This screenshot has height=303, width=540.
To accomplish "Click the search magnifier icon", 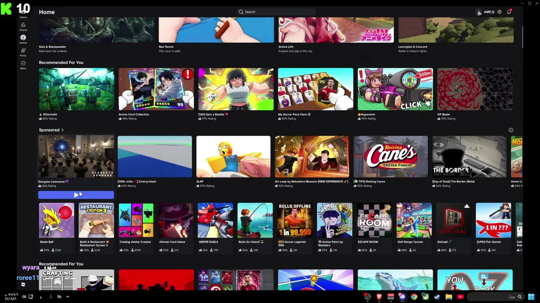I will click(x=241, y=12).
